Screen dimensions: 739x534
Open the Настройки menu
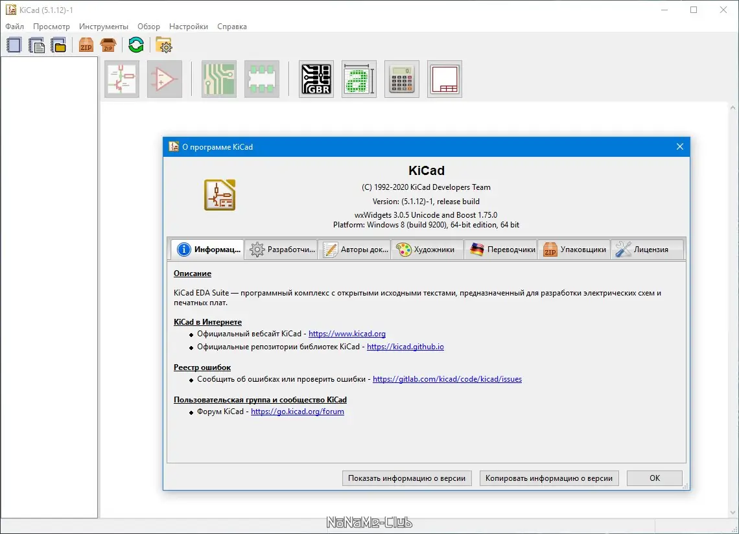189,27
